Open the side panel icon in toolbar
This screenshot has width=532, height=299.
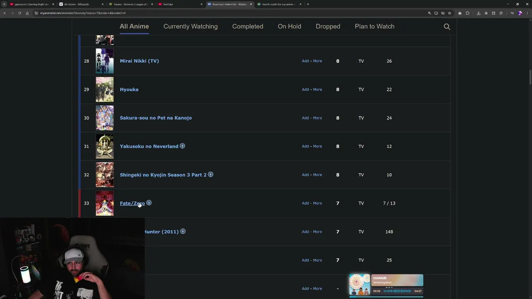(x=493, y=13)
